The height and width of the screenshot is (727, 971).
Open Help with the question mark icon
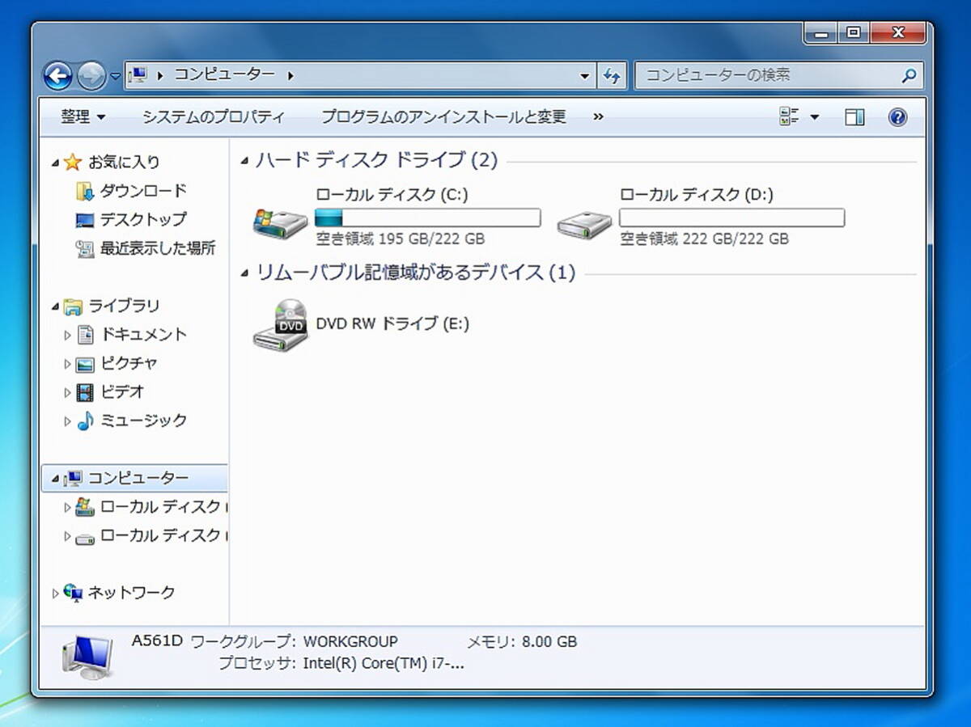tap(897, 117)
